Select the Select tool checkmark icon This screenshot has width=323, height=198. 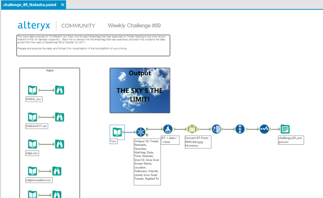[x=264, y=129]
